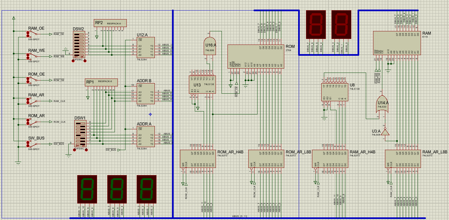
Task: Select the RAM_AR_L8B 74LS273 register
Action: tap(403, 159)
